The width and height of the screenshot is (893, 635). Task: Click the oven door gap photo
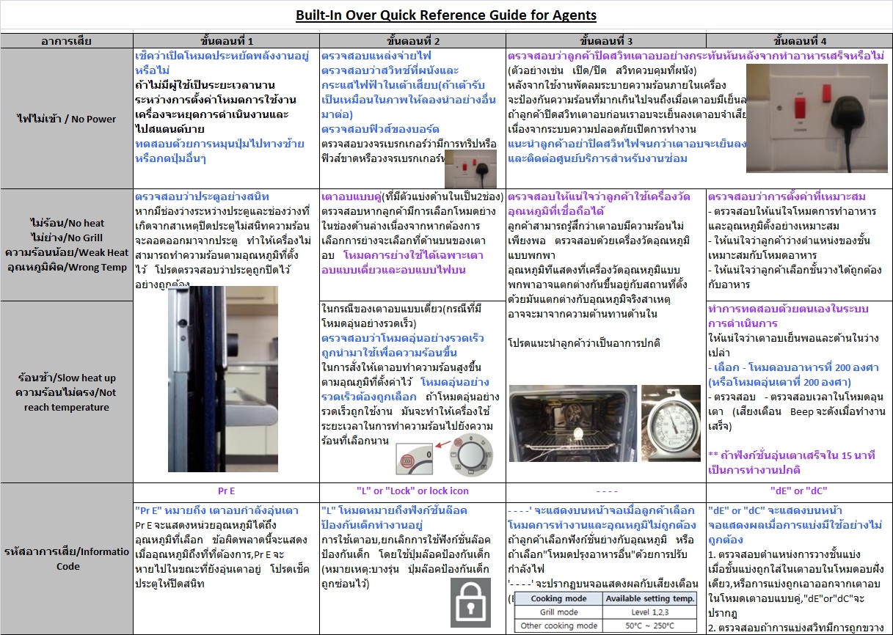pyautogui.click(x=223, y=378)
